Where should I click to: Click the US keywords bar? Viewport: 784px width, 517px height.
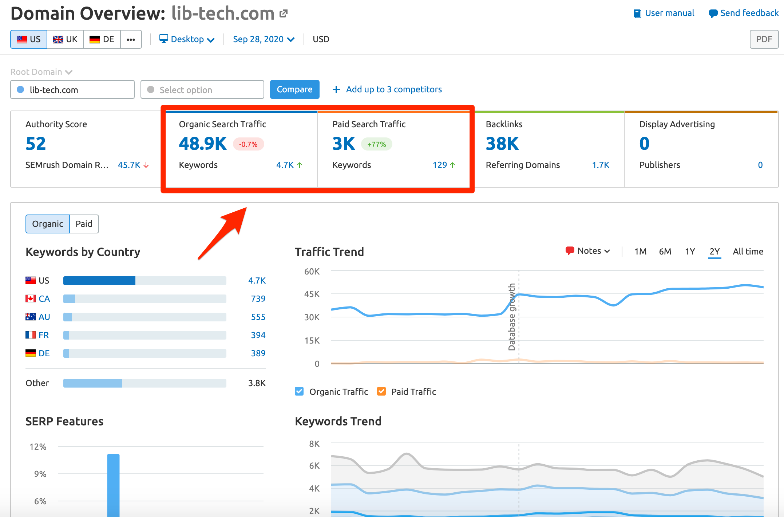coord(145,281)
